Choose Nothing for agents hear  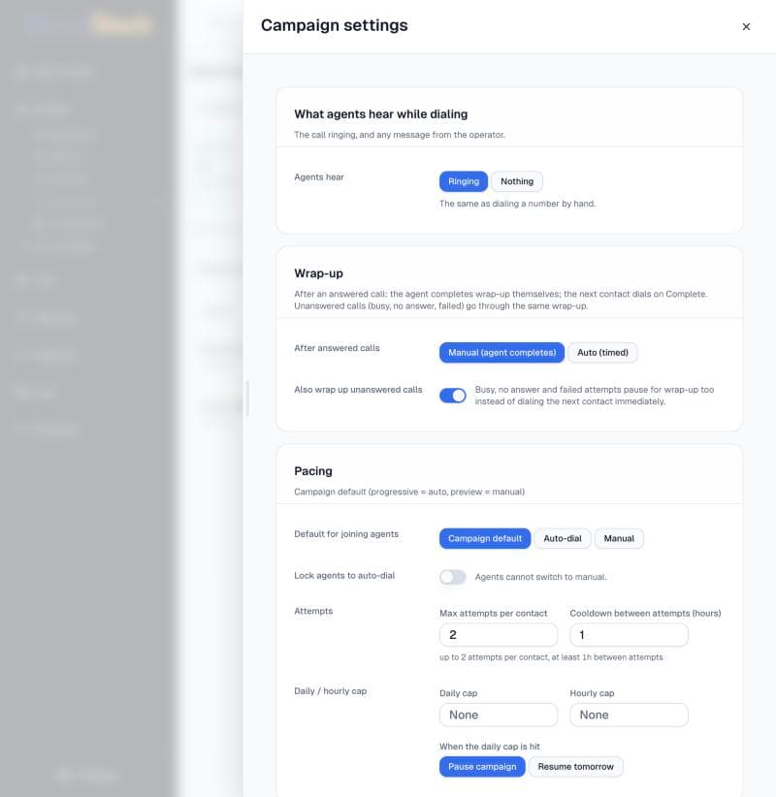[517, 181]
